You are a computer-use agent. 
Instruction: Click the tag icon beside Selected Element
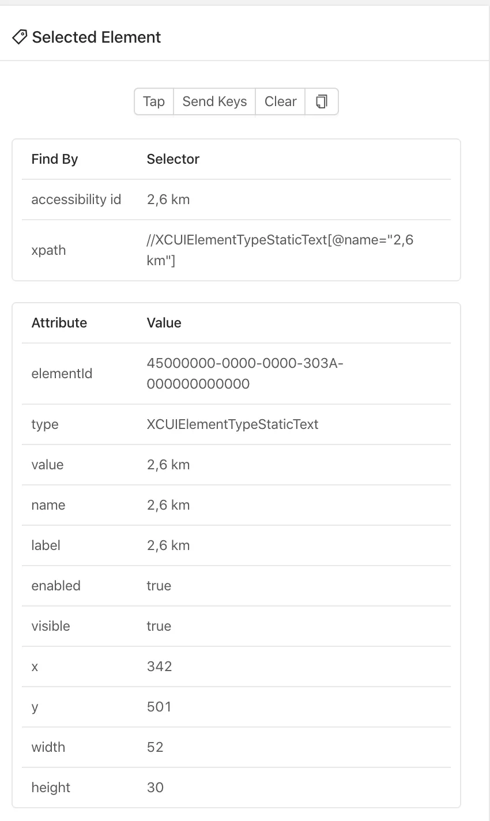pyautogui.click(x=20, y=37)
